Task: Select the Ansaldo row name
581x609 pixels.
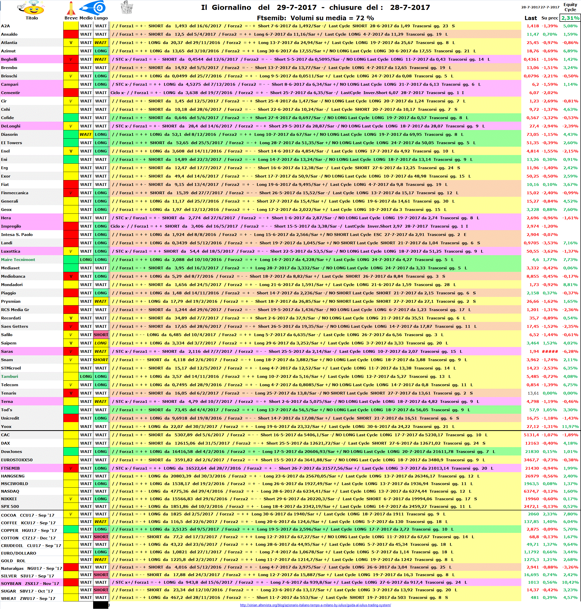Action: pos(32,34)
